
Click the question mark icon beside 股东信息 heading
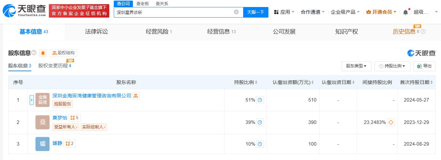point(34,53)
